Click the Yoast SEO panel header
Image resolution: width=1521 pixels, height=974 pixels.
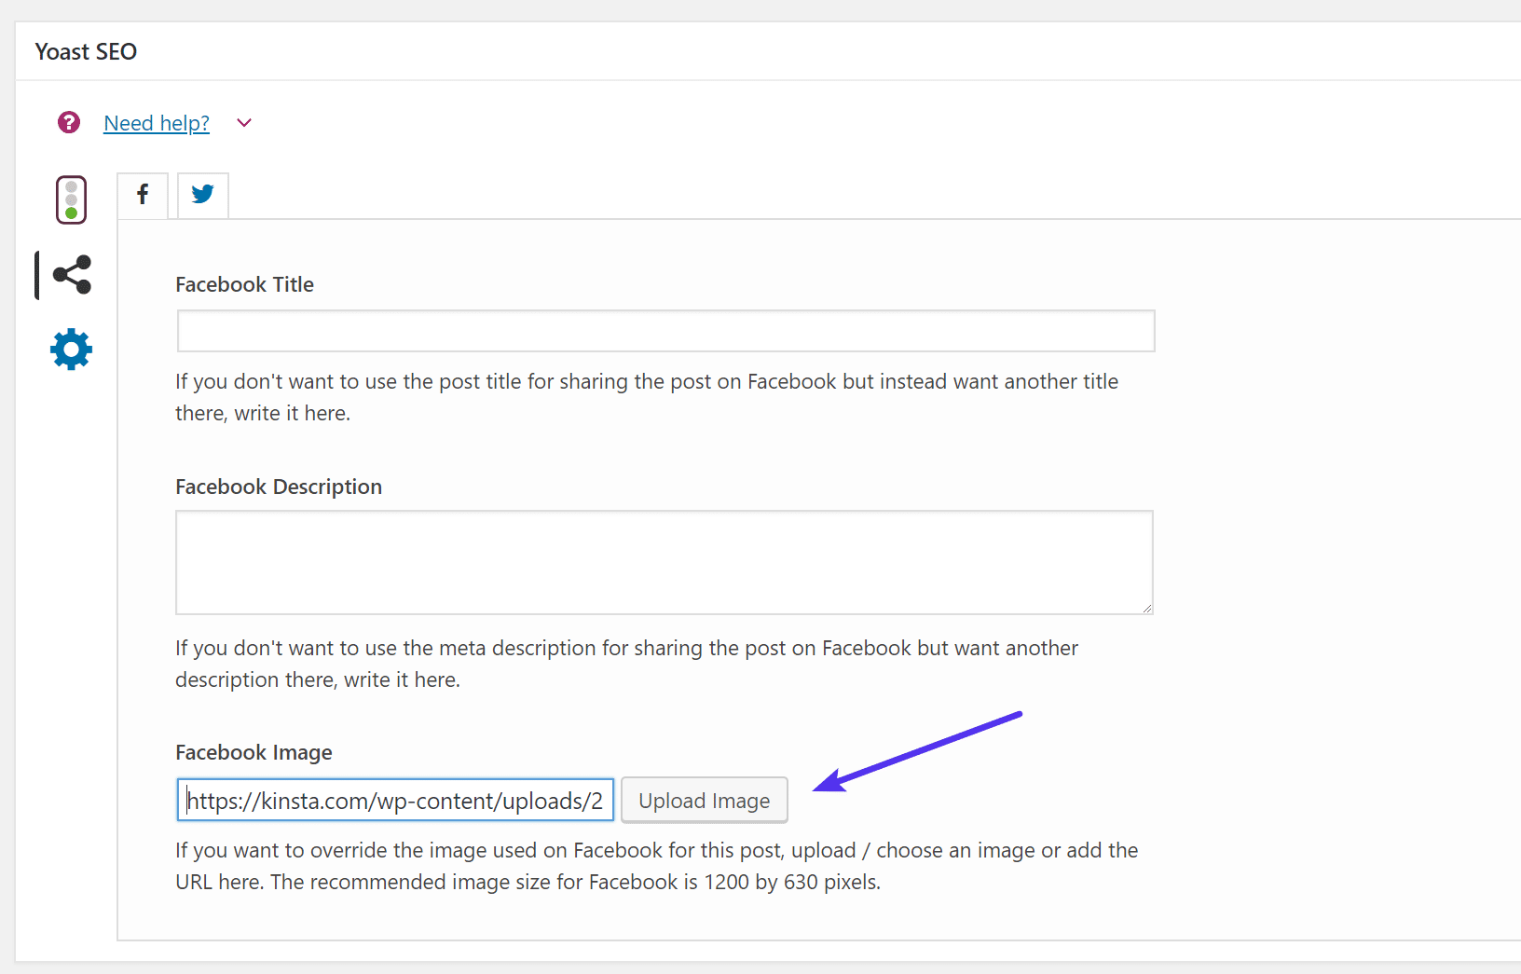86,51
